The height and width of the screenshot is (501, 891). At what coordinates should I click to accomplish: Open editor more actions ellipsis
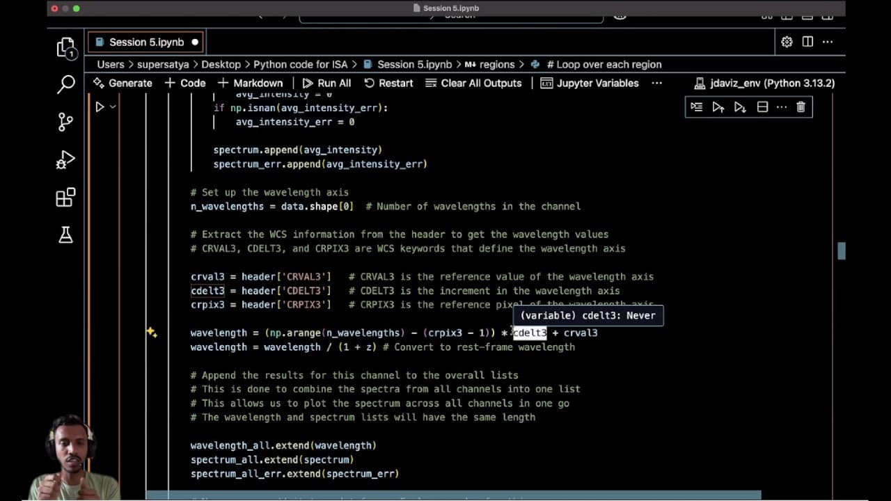828,42
